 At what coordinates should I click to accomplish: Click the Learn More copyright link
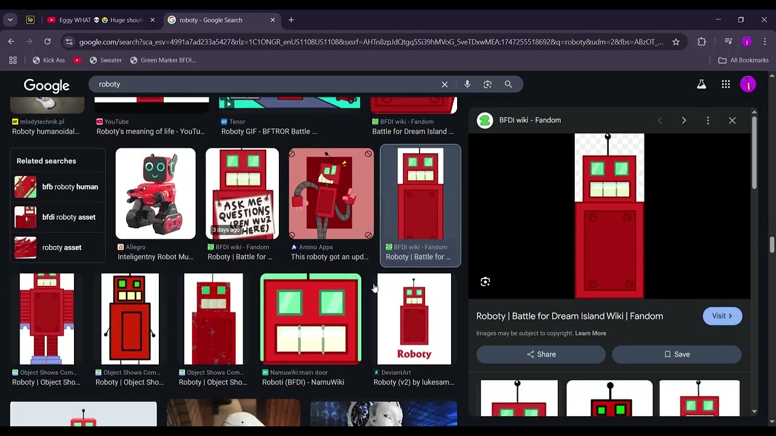tap(590, 333)
